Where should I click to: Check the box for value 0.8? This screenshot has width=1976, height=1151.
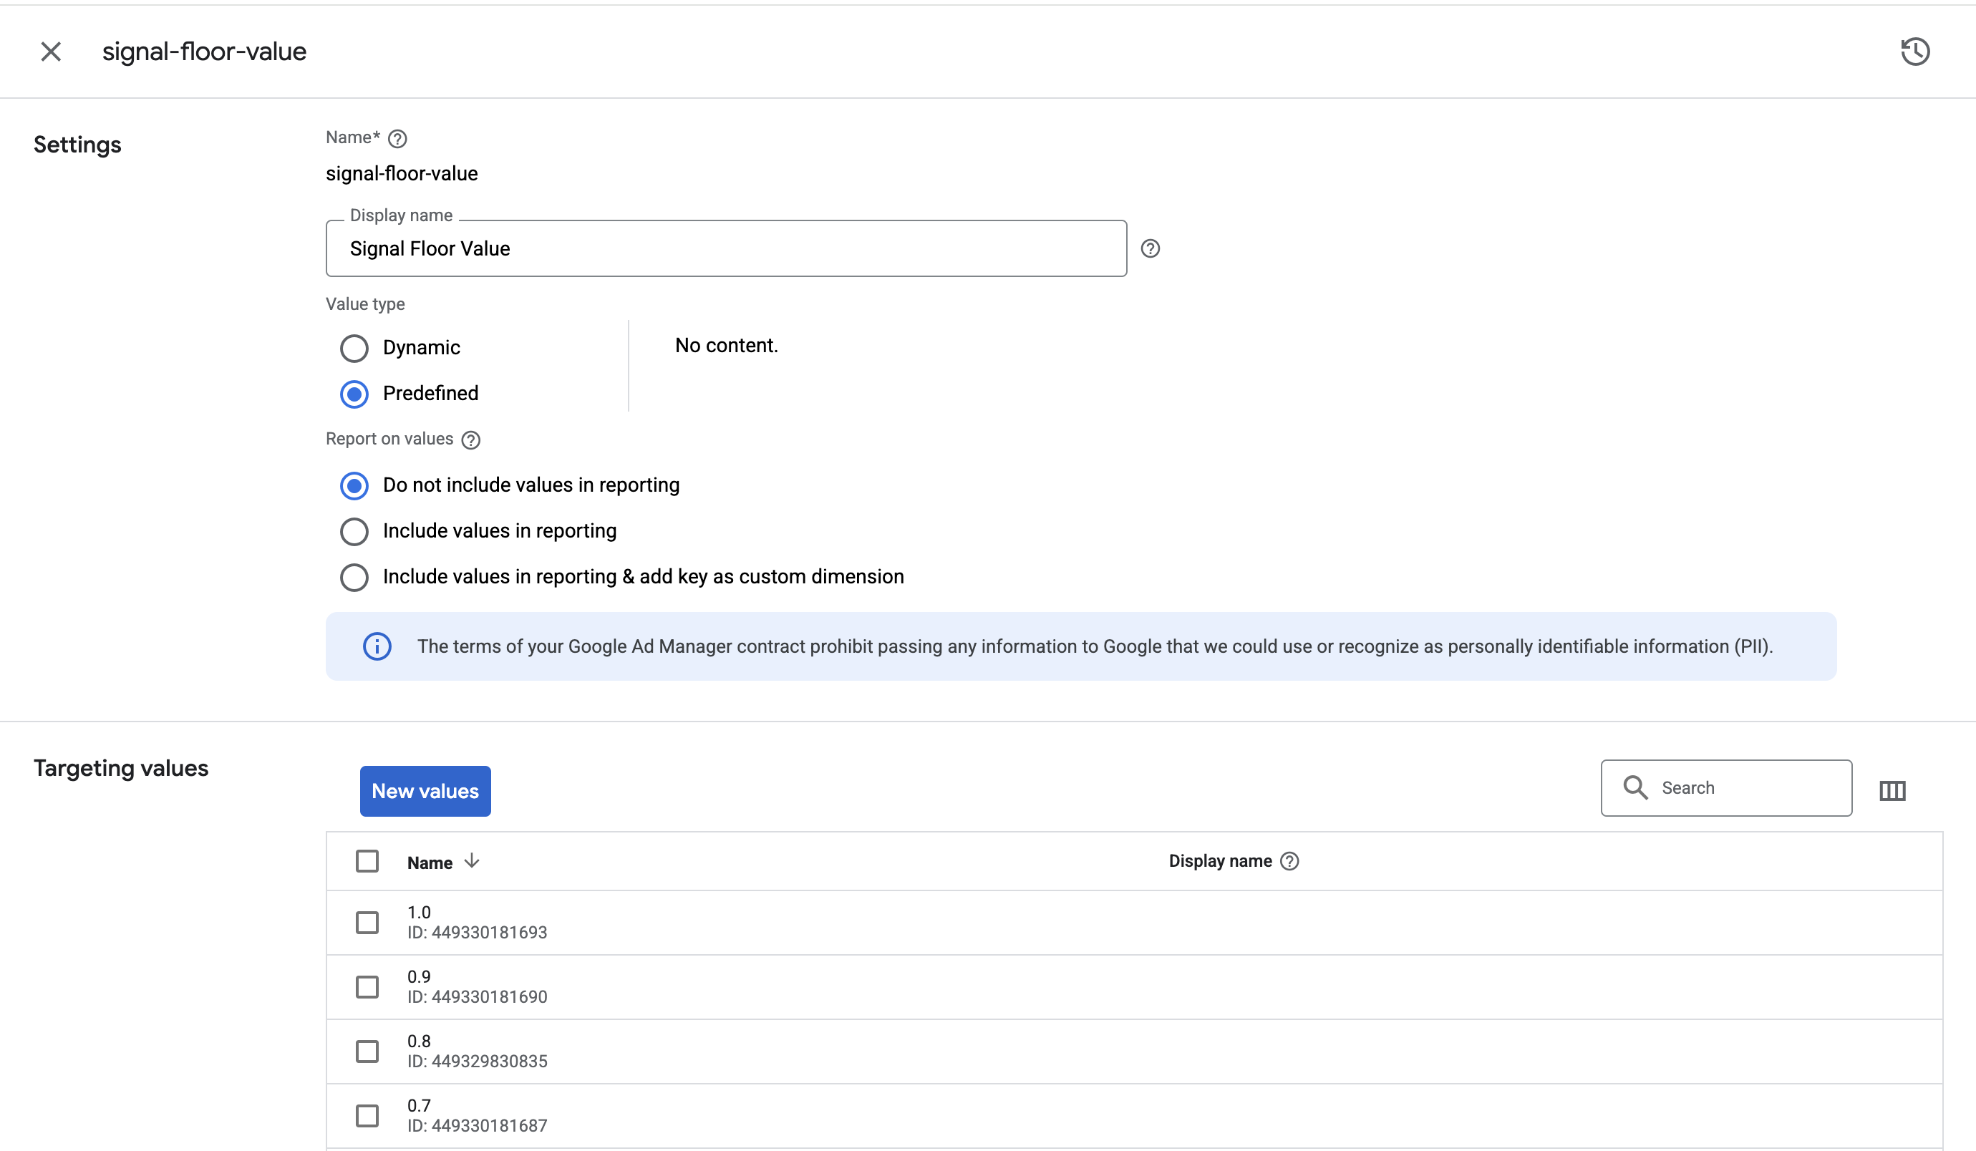tap(367, 1051)
